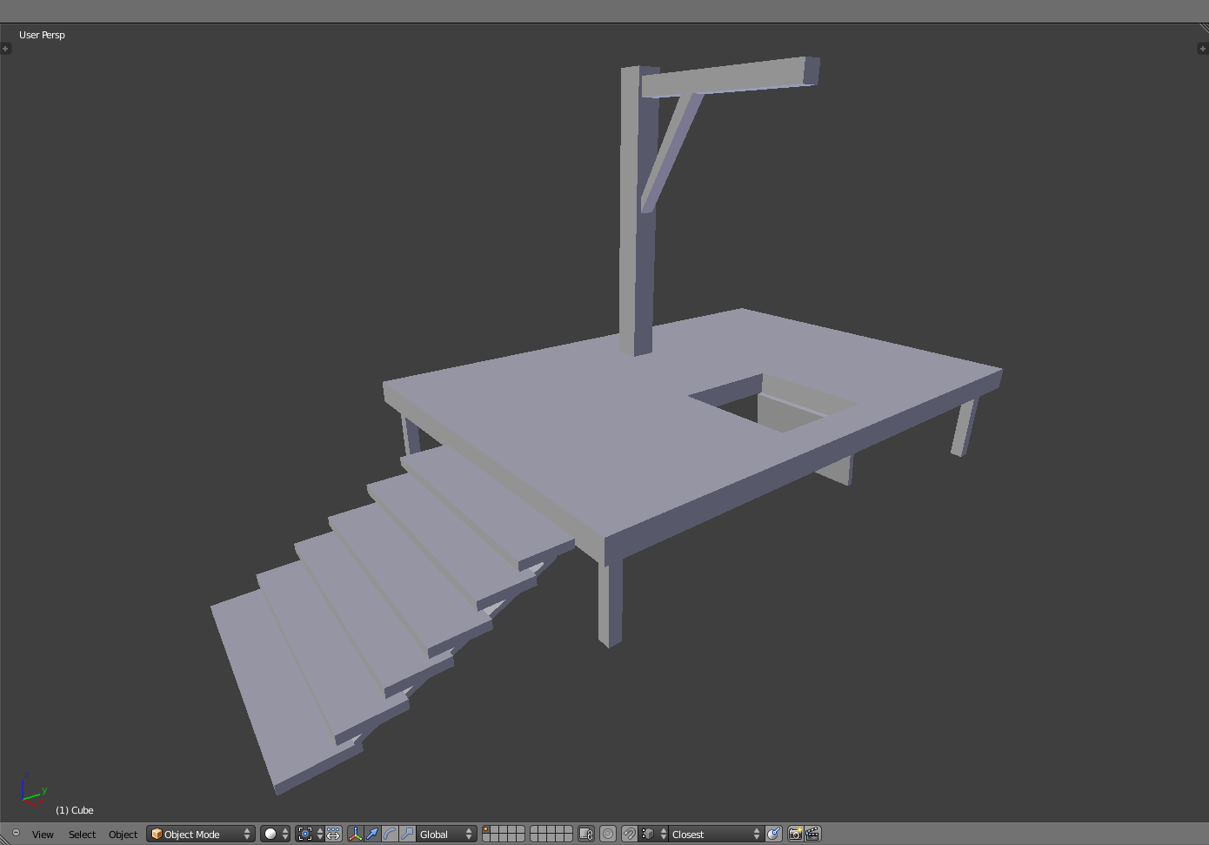
Task: Click the 'User Persp' view label
Action: [x=42, y=35]
